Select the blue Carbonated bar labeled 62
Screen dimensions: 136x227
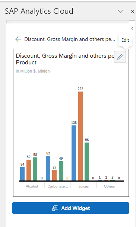[x=48, y=168]
